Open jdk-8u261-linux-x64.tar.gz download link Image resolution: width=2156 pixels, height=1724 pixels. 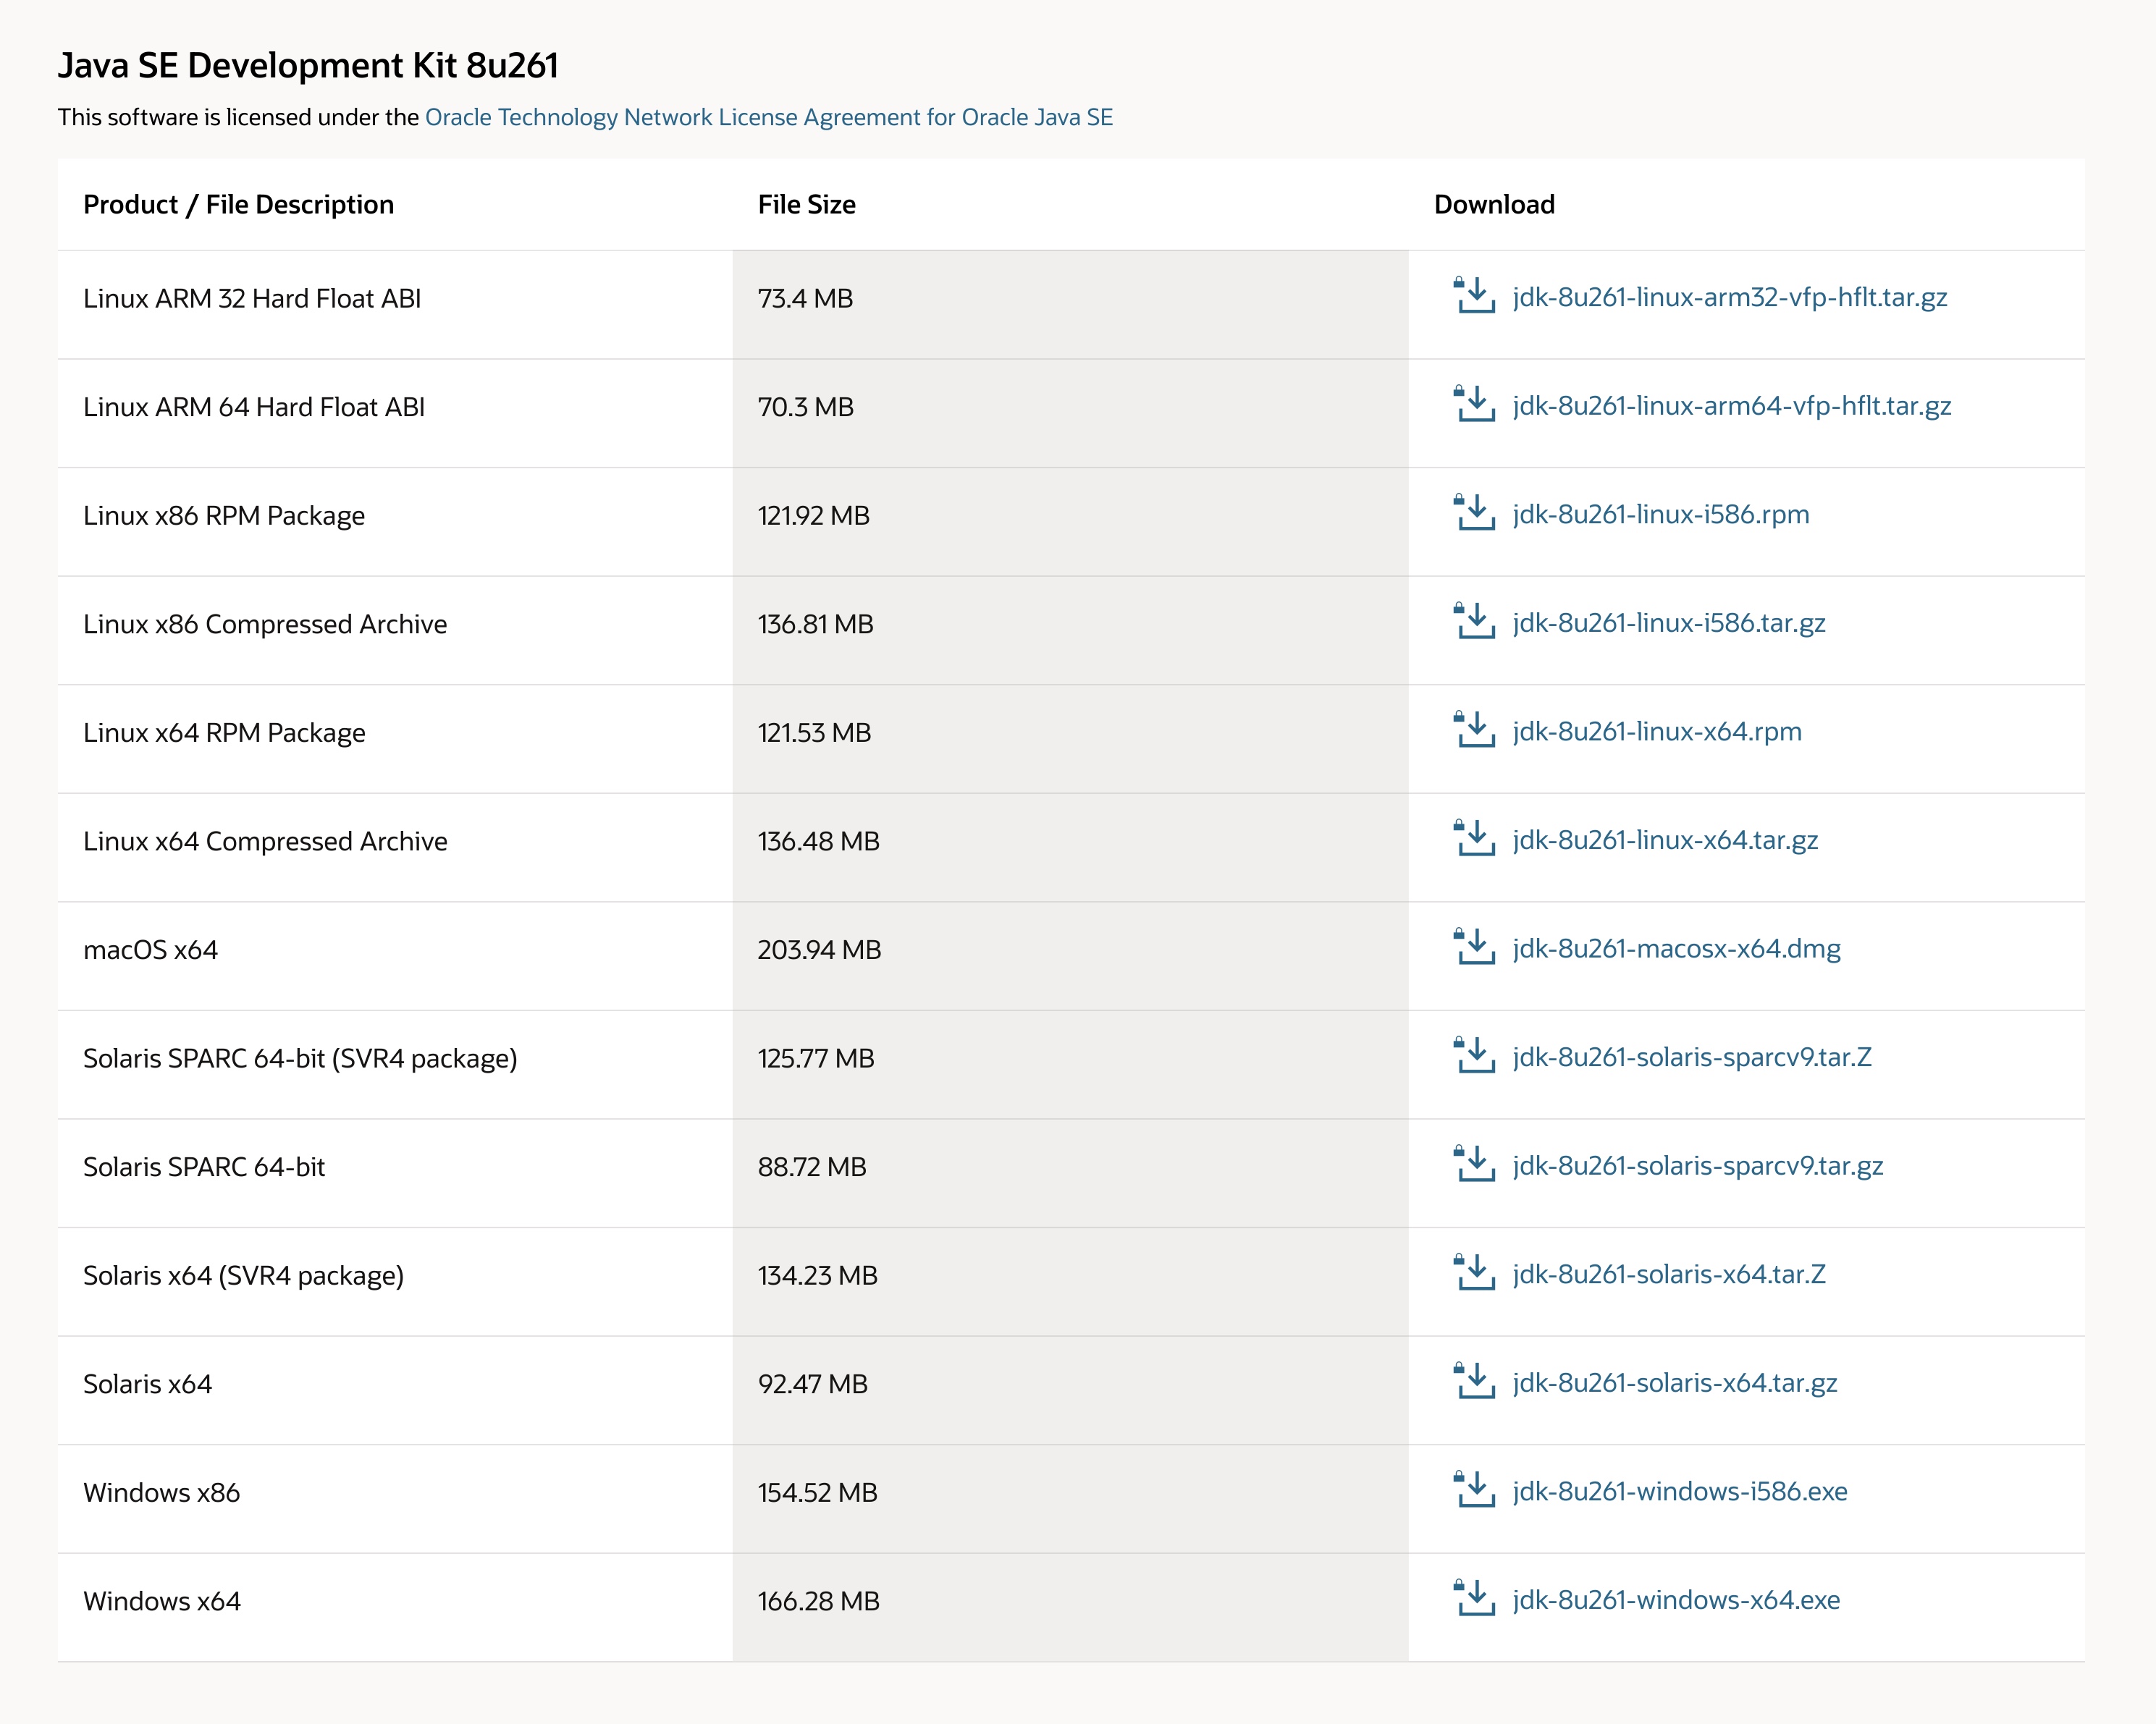(x=1664, y=840)
